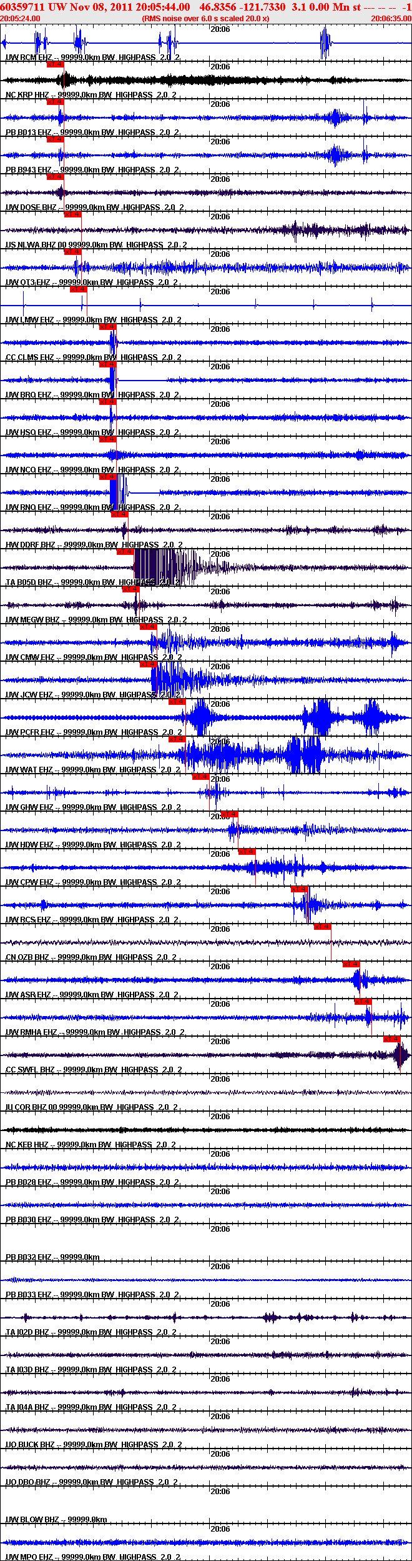Select the red pick marker on UW HDW trace
412x1561 pixels.
(230, 814)
